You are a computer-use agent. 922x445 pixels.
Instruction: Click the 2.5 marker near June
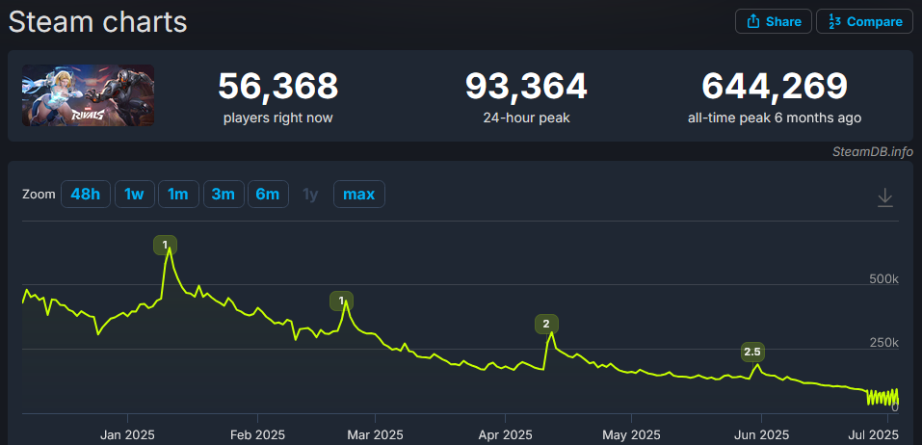pos(752,353)
